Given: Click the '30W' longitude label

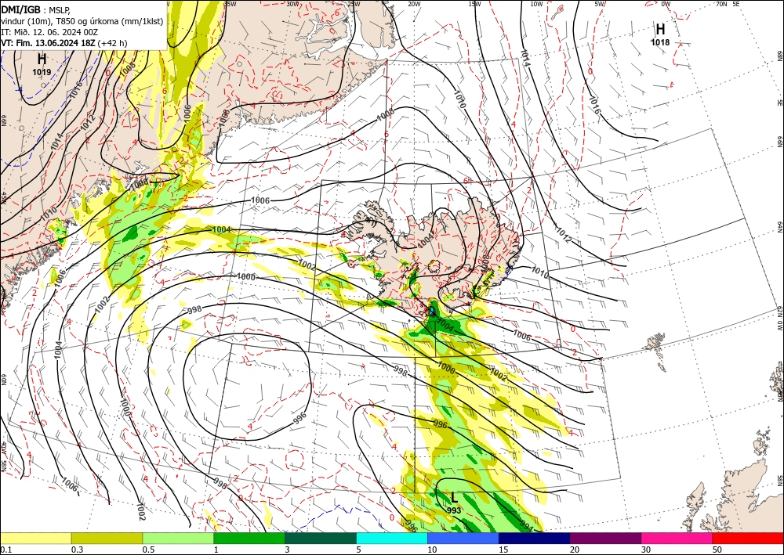Looking at the screenshot, I should click(292, 4).
